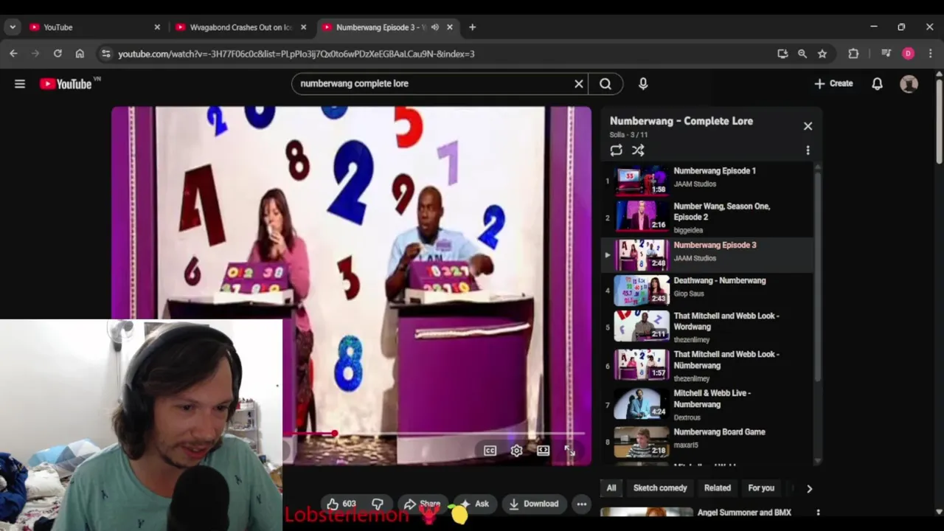Toggle playlist loop mode
Screen dimensions: 944x531
(x=616, y=150)
